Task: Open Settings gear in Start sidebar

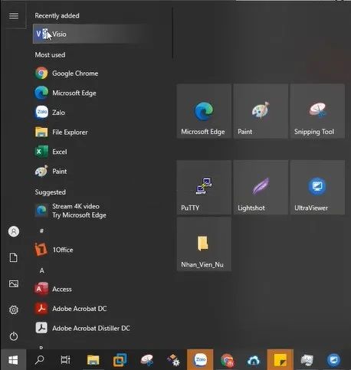Action: 14,309
